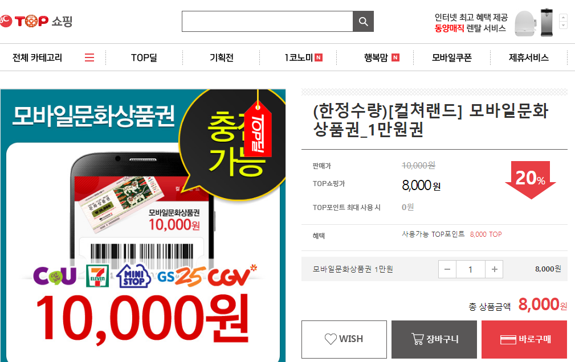Click the heart WISH button

click(x=344, y=339)
